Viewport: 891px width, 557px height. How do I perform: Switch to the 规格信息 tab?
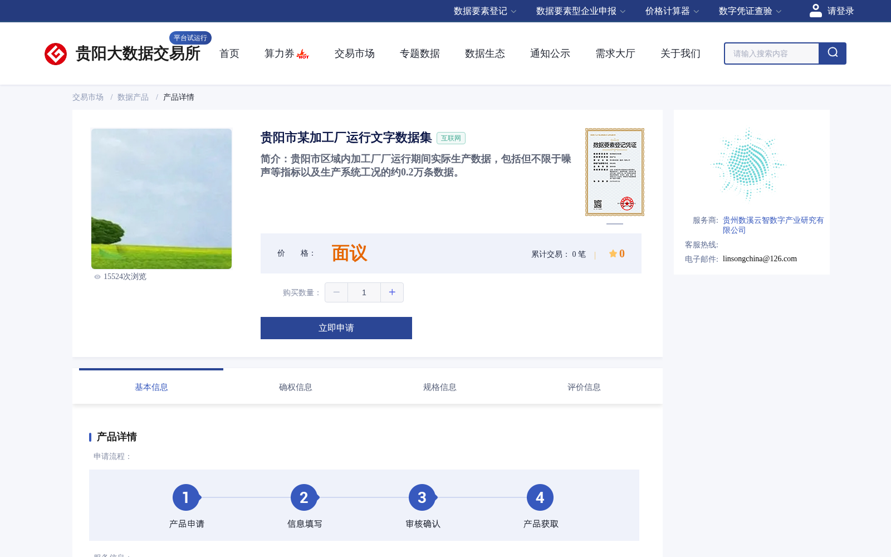point(440,387)
